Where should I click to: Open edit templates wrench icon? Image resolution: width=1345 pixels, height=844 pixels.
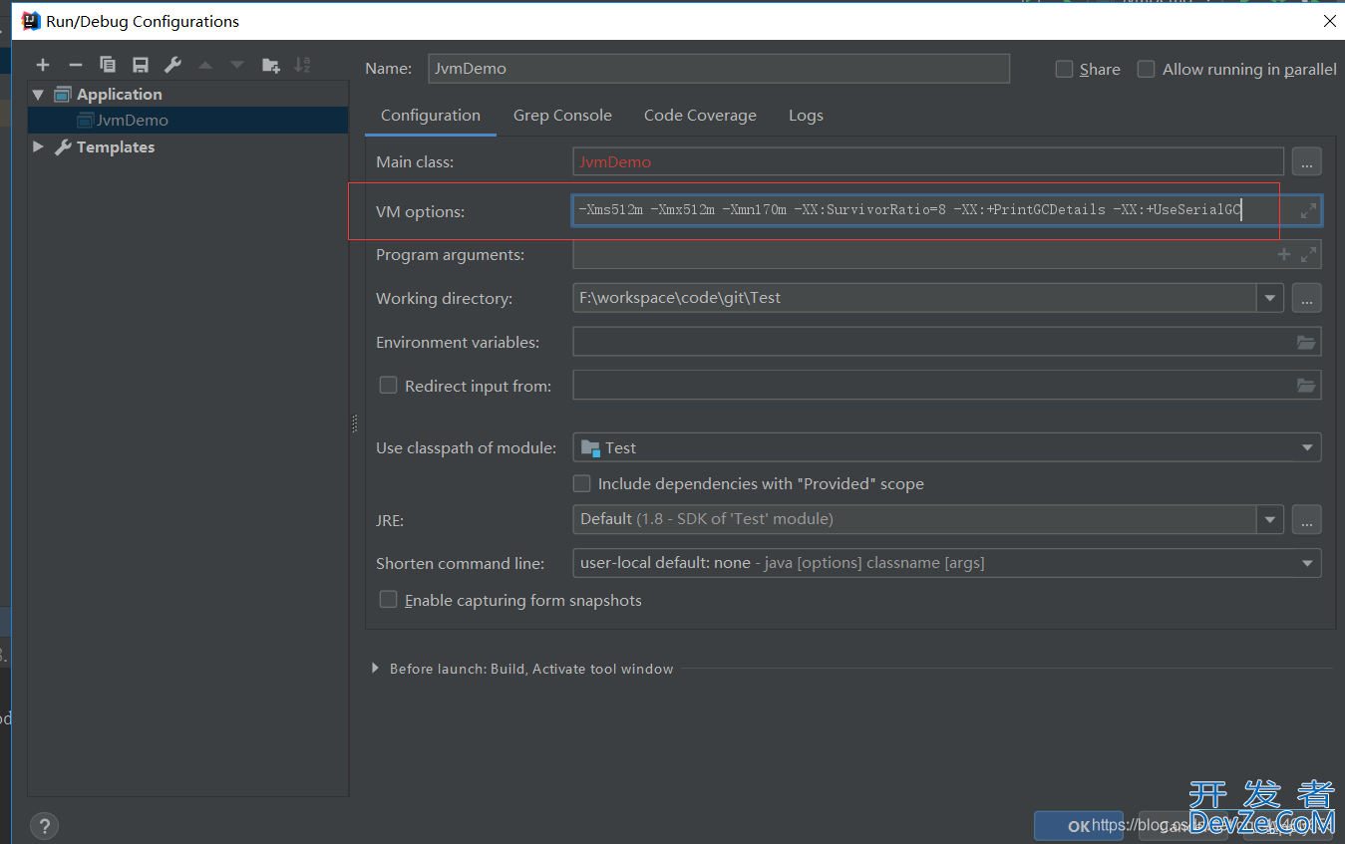[x=172, y=65]
